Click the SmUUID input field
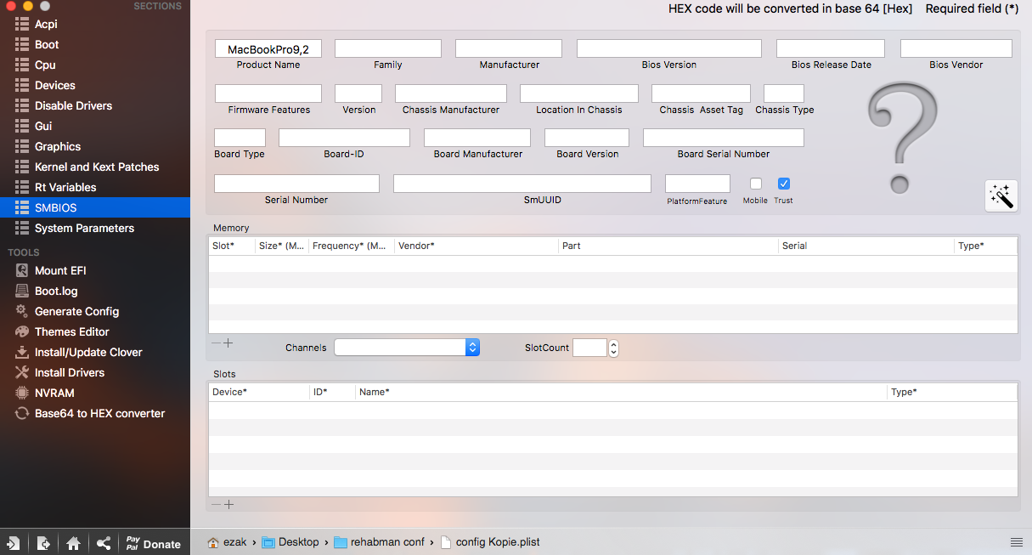Viewport: 1032px width, 555px height. [522, 184]
